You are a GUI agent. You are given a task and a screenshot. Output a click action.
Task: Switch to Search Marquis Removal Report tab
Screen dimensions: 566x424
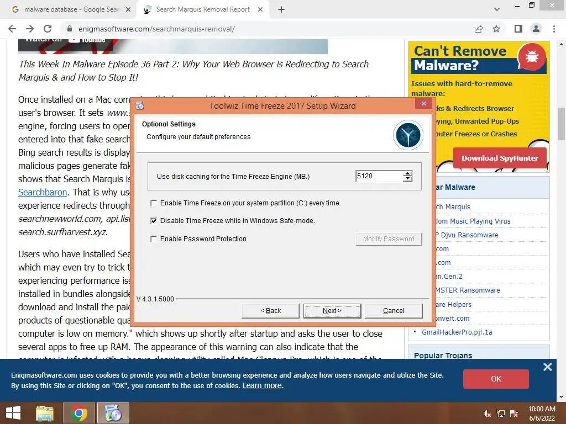[202, 9]
